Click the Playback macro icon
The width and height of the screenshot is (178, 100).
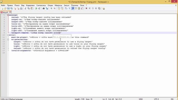(93, 8)
